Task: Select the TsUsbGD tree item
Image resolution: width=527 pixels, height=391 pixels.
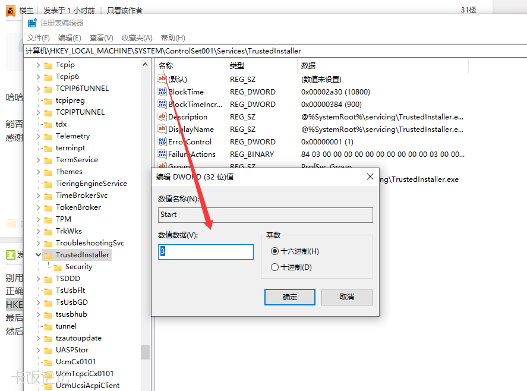Action: (x=71, y=302)
